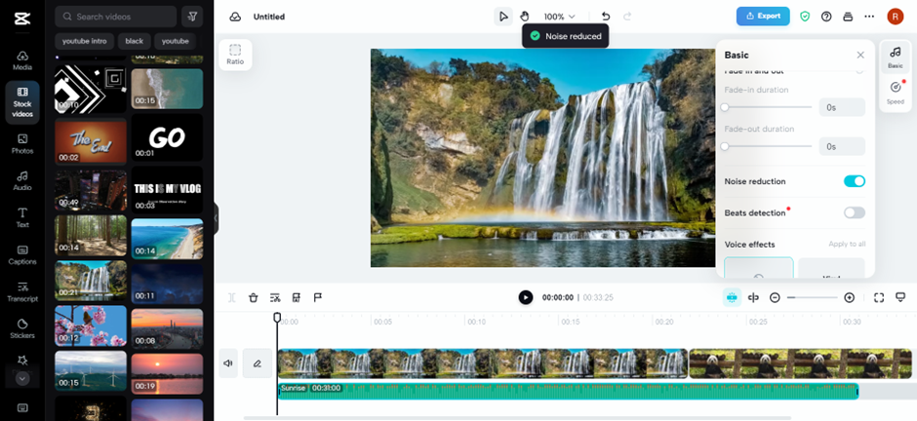
Task: Adjust the timeline zoom slider
Action: tap(812, 298)
